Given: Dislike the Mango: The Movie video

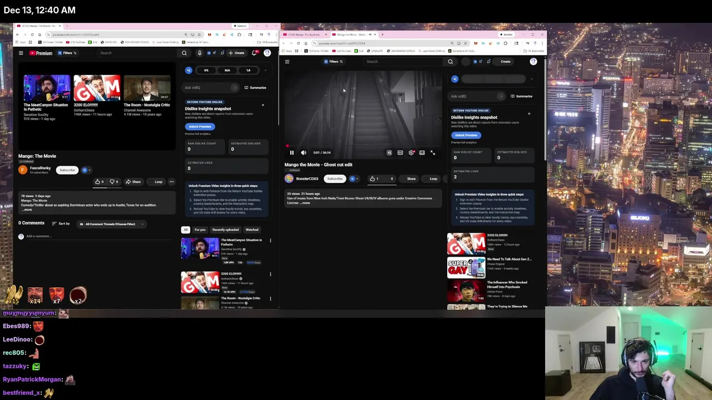Looking at the screenshot, I should 114,182.
